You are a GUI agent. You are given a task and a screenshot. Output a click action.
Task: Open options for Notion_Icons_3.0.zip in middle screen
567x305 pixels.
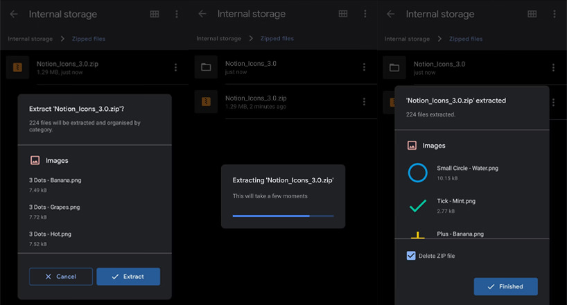364,102
